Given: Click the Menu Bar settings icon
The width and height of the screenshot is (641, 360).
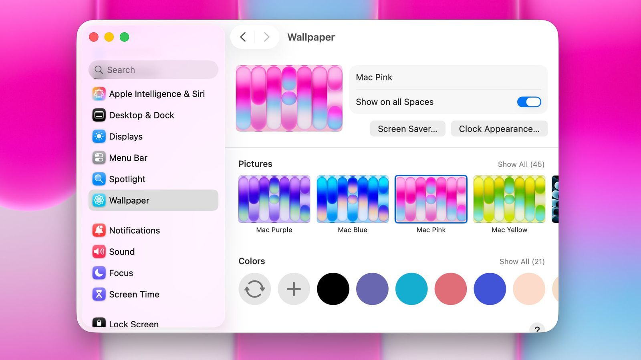Looking at the screenshot, I should 99,158.
